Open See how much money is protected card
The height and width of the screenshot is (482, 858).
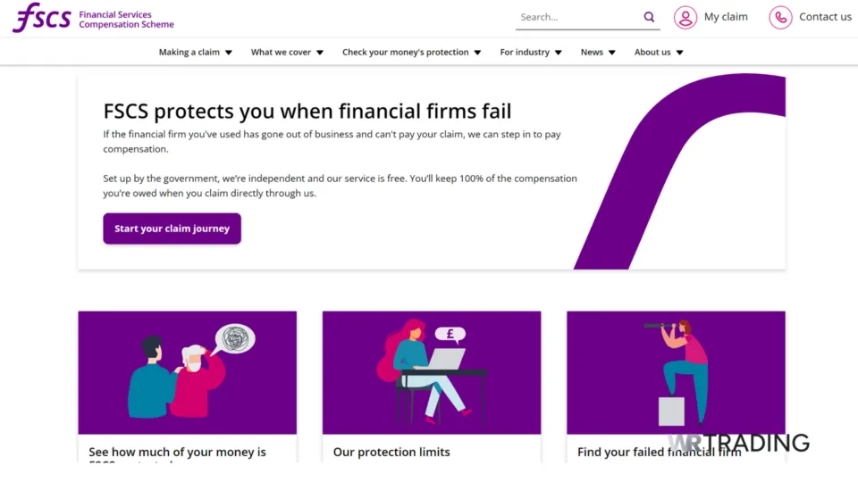click(x=177, y=452)
